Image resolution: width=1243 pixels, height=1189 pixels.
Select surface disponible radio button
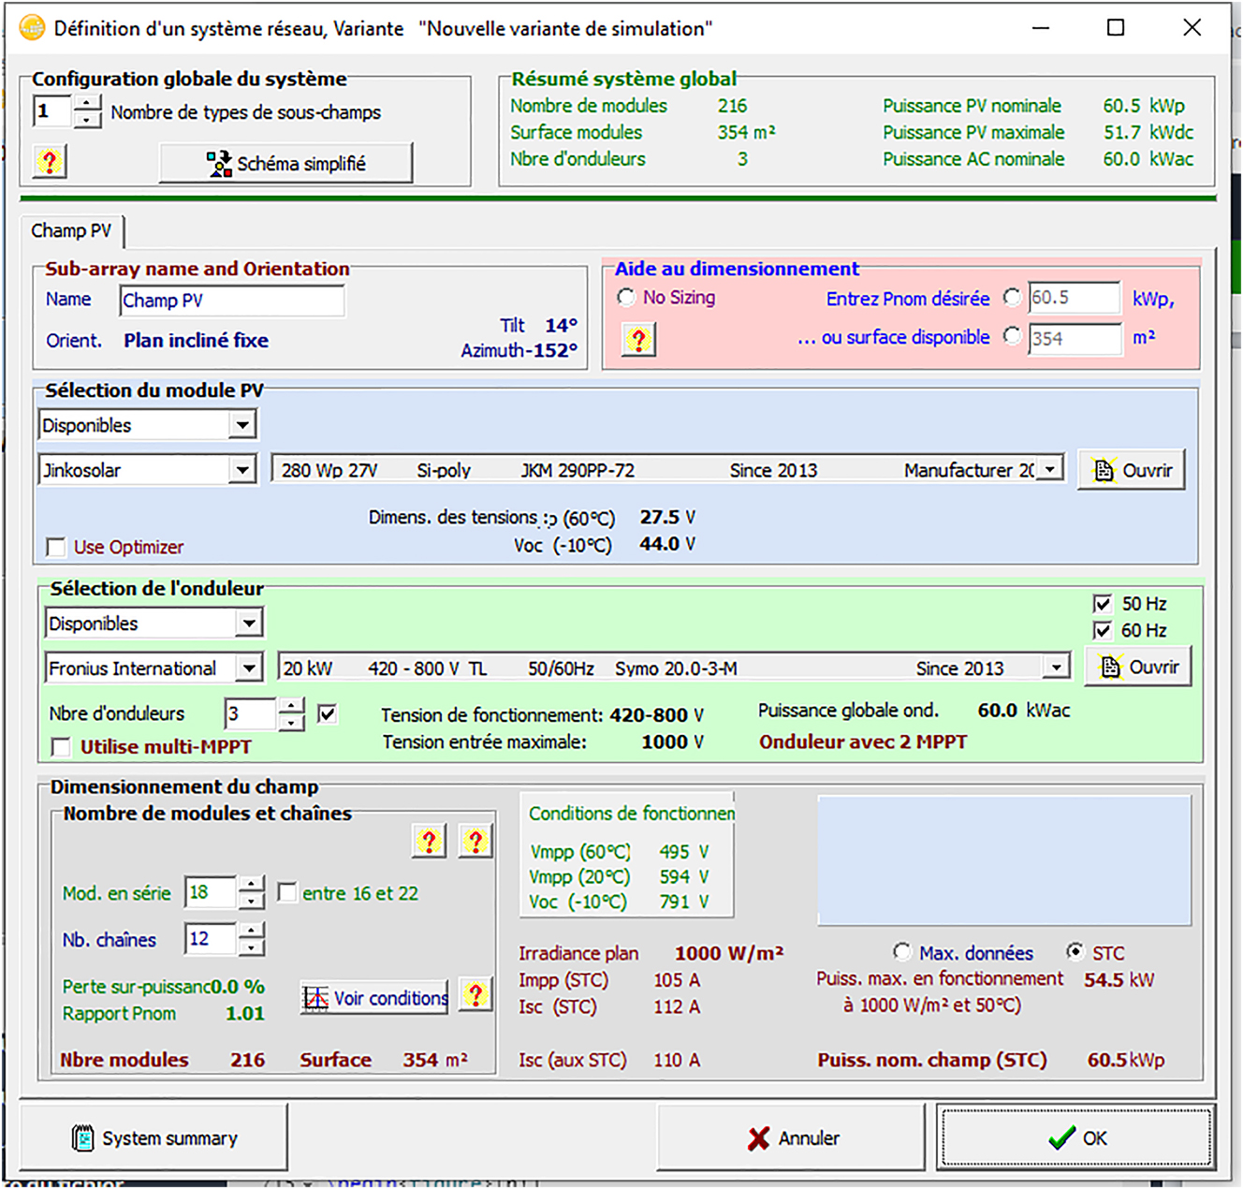[1012, 335]
